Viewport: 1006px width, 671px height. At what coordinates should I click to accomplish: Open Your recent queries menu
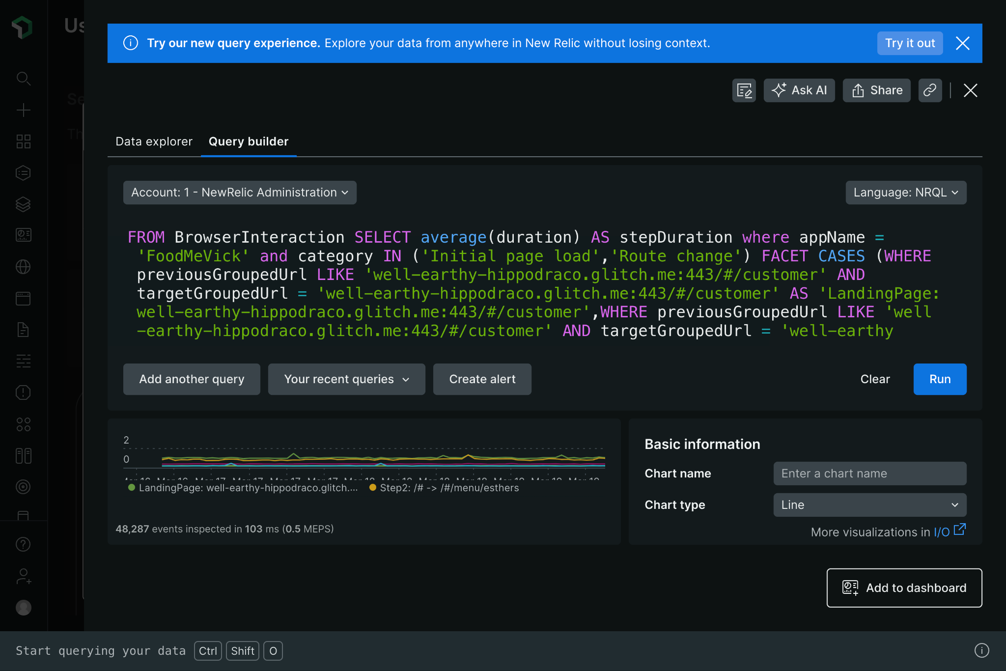(347, 379)
